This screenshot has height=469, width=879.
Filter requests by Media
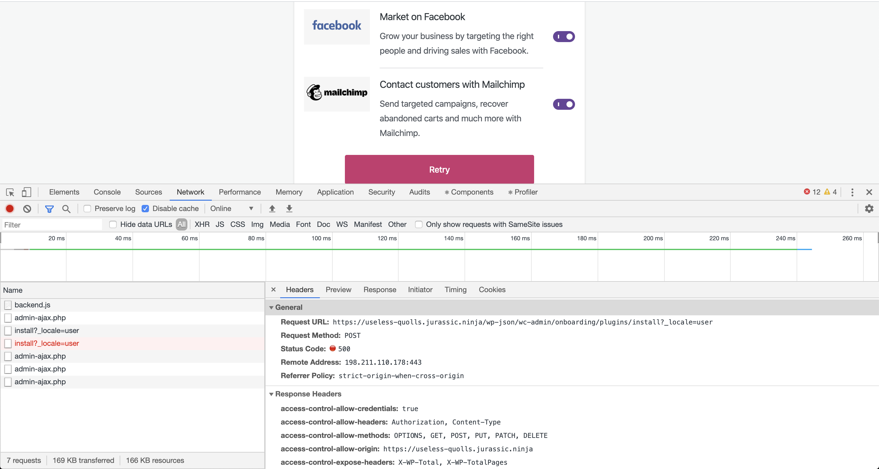tap(280, 225)
